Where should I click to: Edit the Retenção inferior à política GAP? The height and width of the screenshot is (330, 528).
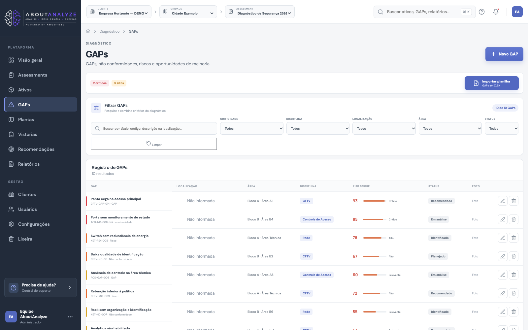503,293
